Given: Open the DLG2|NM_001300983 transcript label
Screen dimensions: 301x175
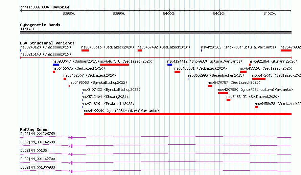Looking at the screenshot, I should click(38, 167).
